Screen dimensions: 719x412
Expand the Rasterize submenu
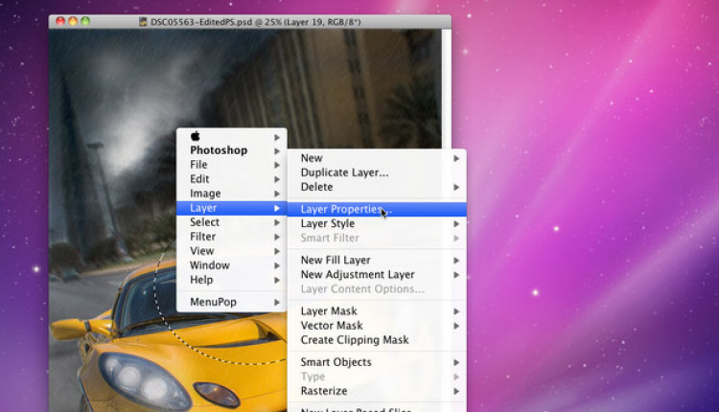377,391
